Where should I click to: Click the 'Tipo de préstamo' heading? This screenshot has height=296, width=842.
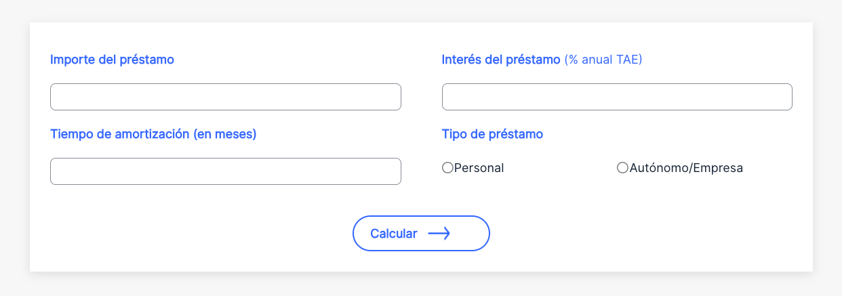click(x=492, y=134)
